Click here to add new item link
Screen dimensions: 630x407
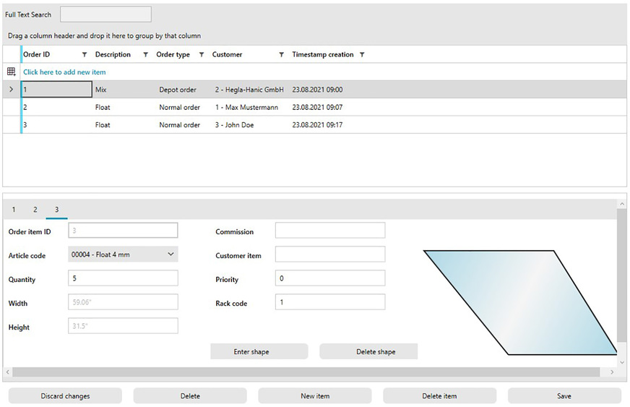(x=64, y=72)
